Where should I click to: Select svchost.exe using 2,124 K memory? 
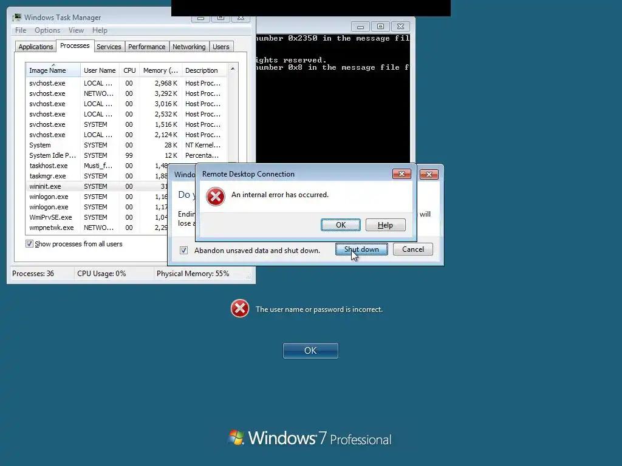tap(126, 135)
